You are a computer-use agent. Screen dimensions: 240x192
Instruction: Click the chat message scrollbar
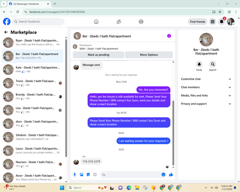coord(173,133)
